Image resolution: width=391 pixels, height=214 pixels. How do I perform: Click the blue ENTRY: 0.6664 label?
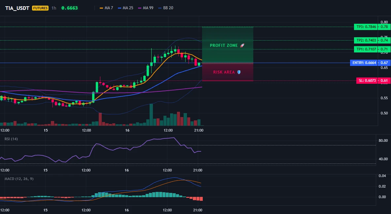point(364,63)
